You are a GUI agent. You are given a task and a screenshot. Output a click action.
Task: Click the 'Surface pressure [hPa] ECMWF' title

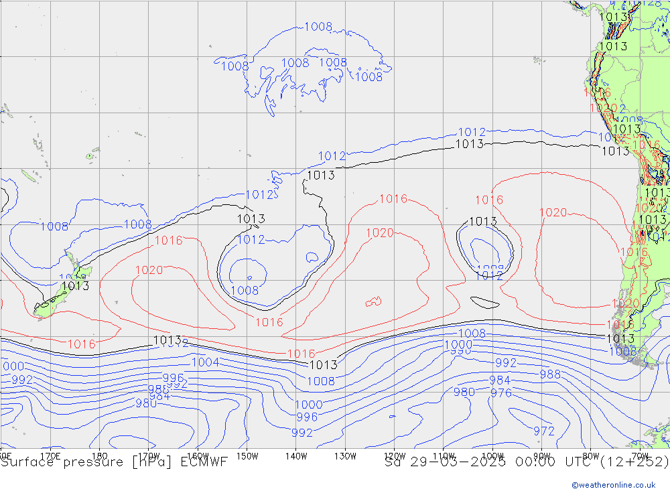114,462
